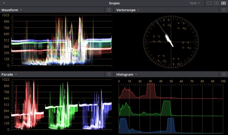Close the Scopes window
Image resolution: width=228 pixels, height=135 pixels.
tap(4, 3)
